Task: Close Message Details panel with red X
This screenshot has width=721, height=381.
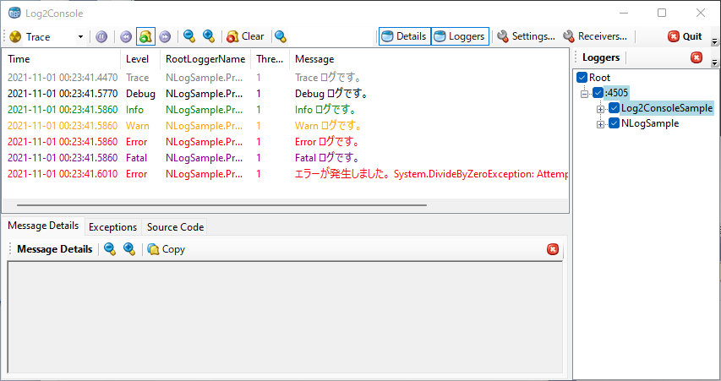Action: 553,249
